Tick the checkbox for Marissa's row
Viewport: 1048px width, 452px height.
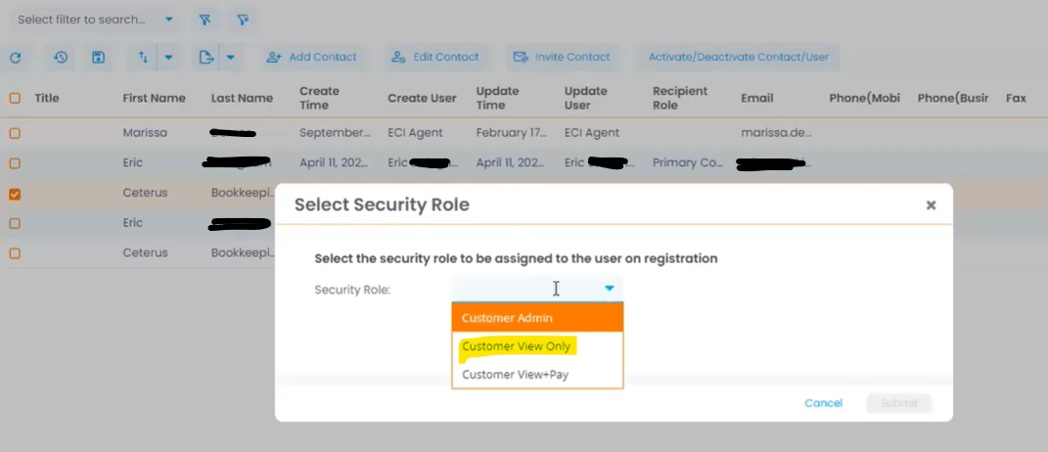point(15,133)
